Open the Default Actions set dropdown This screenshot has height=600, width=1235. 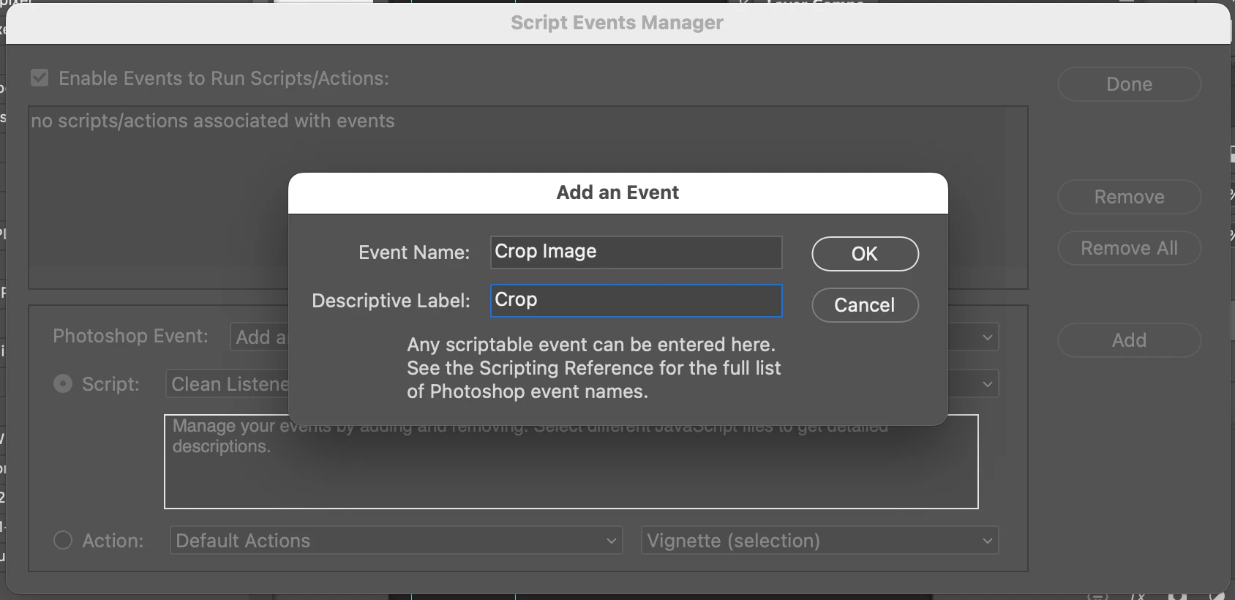[396, 541]
